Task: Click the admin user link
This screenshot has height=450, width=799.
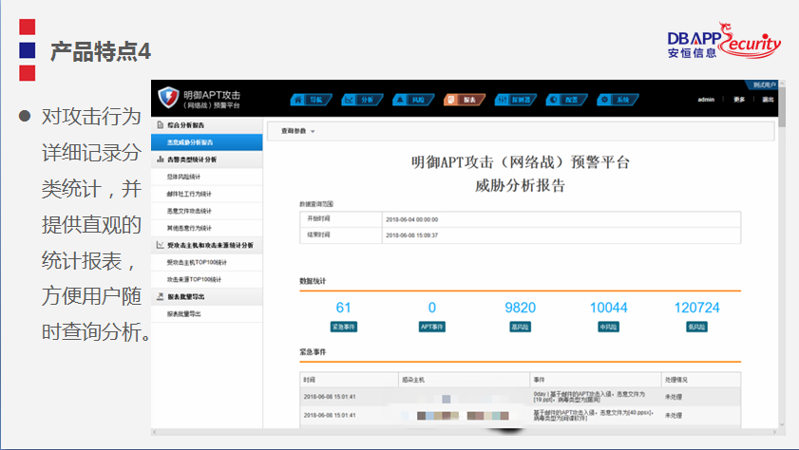Action: [x=706, y=100]
